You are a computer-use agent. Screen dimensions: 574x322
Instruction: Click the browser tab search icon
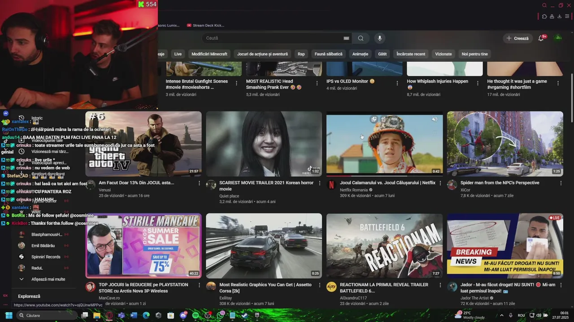544,5
